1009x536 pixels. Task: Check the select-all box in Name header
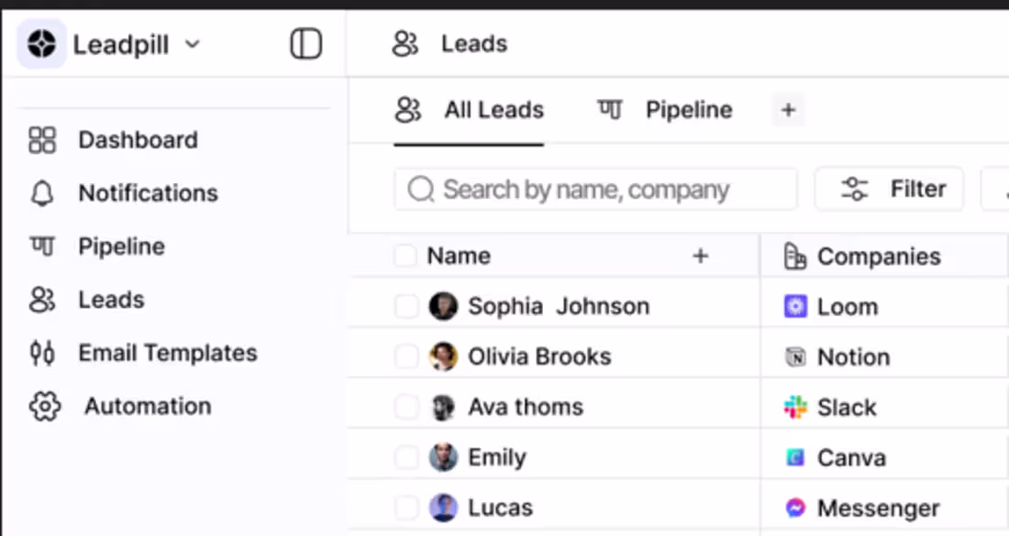pyautogui.click(x=405, y=256)
